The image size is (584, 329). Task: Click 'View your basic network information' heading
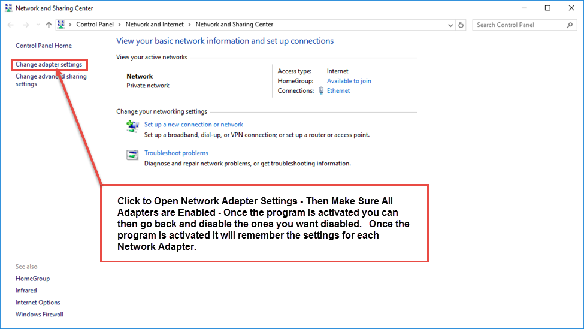click(x=225, y=41)
